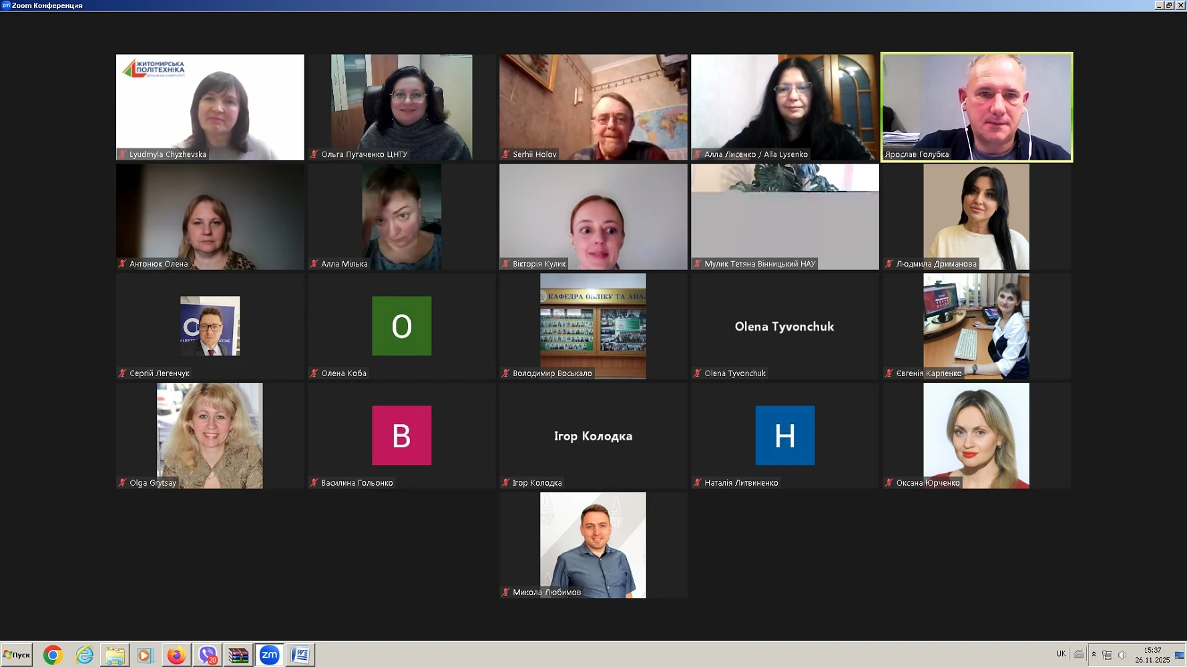Launch Internet Explorer from the taskbar
Image resolution: width=1187 pixels, height=668 pixels.
pos(85,655)
